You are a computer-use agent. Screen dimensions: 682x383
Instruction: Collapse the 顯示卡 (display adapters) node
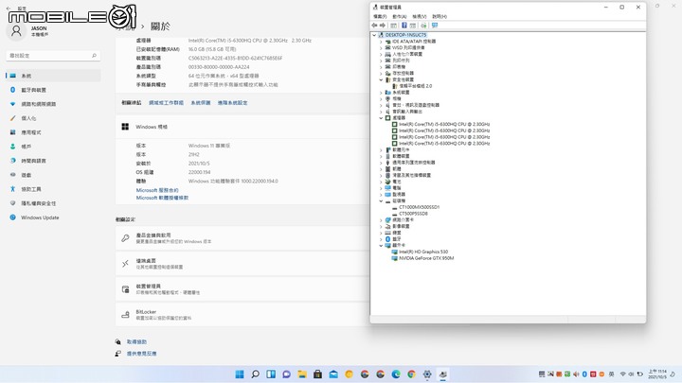pos(381,245)
